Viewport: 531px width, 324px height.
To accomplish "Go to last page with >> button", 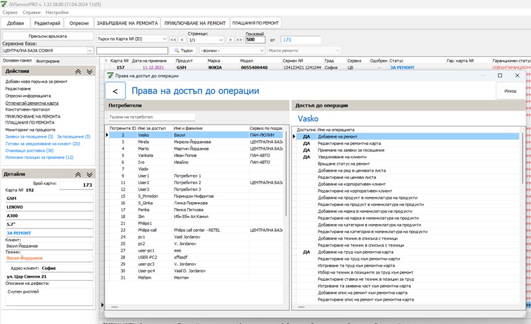I will 239,40.
